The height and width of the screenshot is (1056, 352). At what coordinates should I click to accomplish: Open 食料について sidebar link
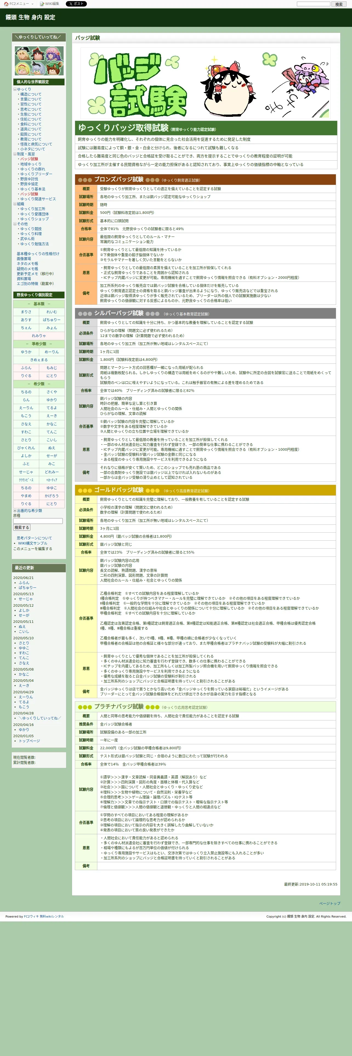(x=31, y=124)
